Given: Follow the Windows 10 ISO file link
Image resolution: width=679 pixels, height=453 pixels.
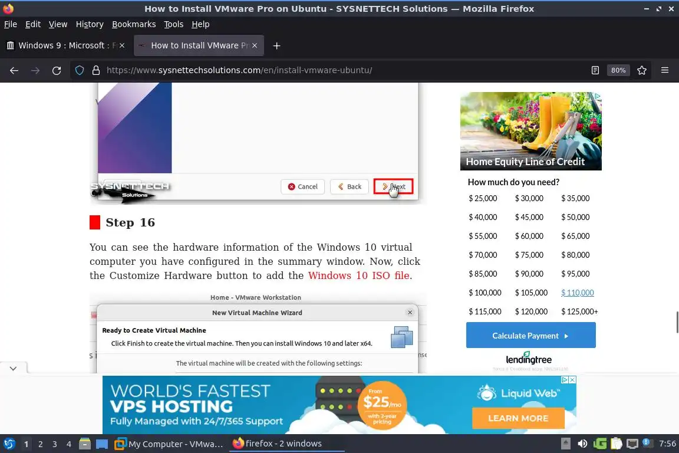Looking at the screenshot, I should pos(359,275).
